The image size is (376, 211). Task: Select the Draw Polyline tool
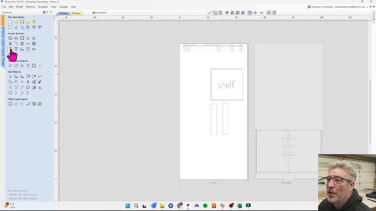(x=11, y=43)
